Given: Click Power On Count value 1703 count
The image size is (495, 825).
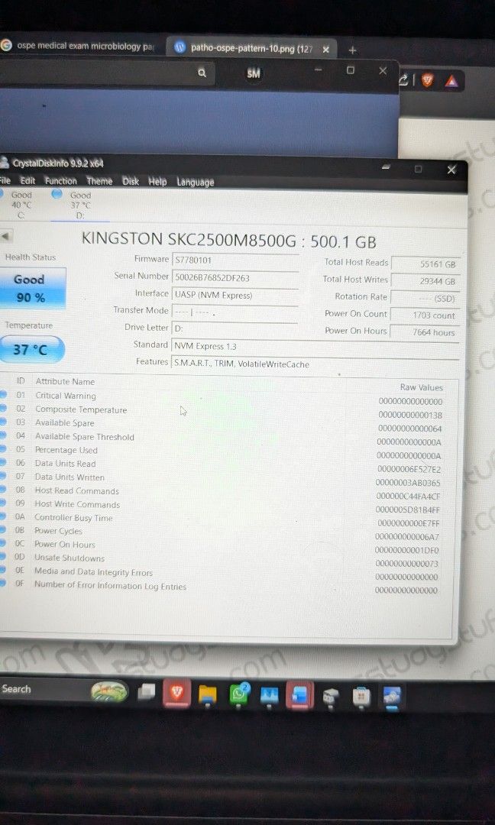Looking at the screenshot, I should pyautogui.click(x=425, y=315).
